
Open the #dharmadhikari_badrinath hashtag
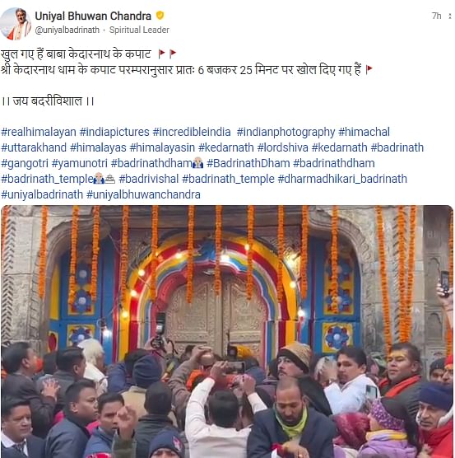click(x=342, y=179)
